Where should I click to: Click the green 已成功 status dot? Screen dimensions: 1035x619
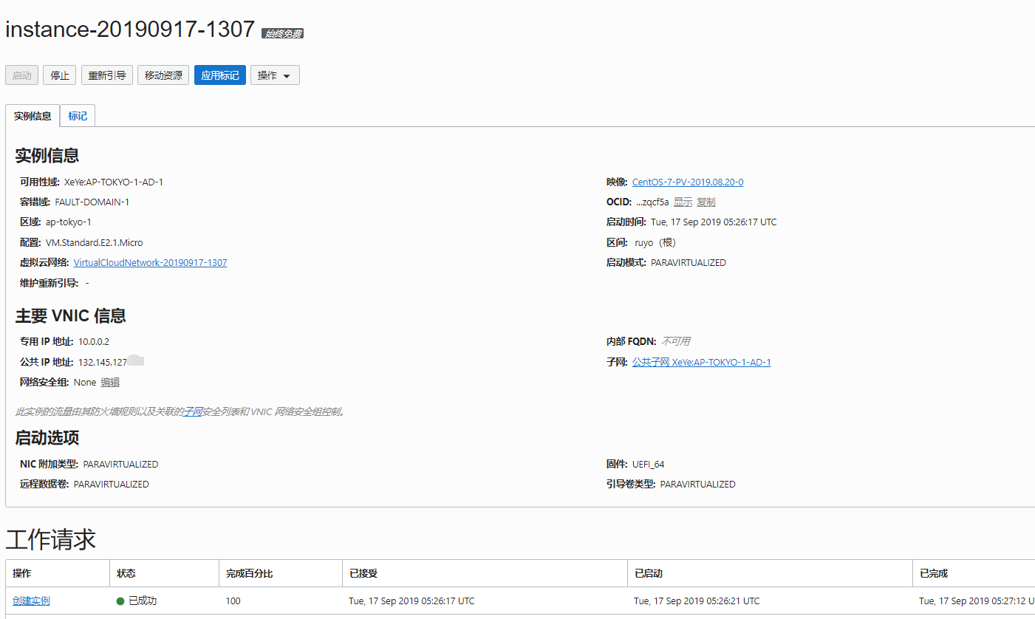click(x=120, y=601)
